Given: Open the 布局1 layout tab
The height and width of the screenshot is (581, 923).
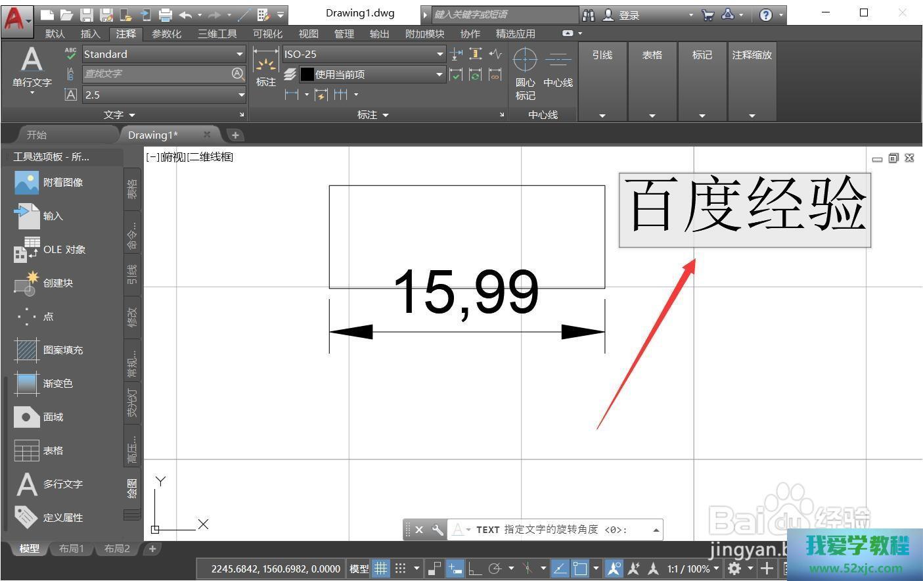Looking at the screenshot, I should [x=72, y=549].
